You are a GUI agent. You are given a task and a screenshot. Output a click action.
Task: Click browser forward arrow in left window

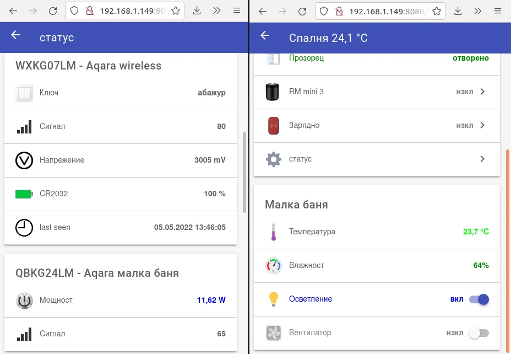tap(33, 11)
